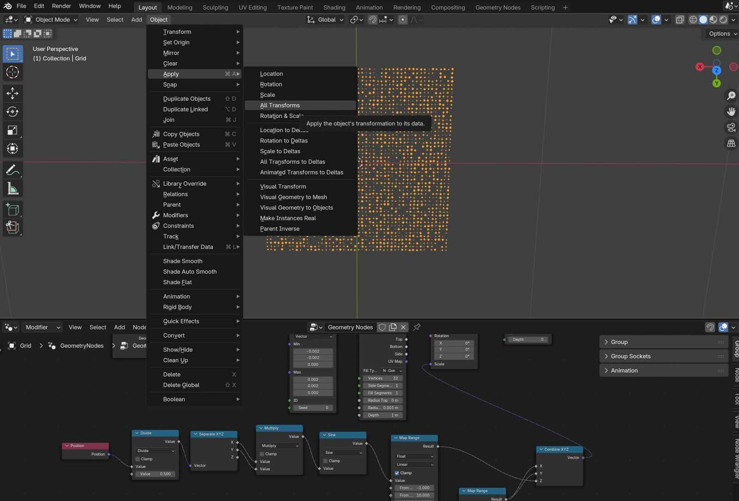Select the Measure tool
739x501 pixels.
pyautogui.click(x=12, y=189)
